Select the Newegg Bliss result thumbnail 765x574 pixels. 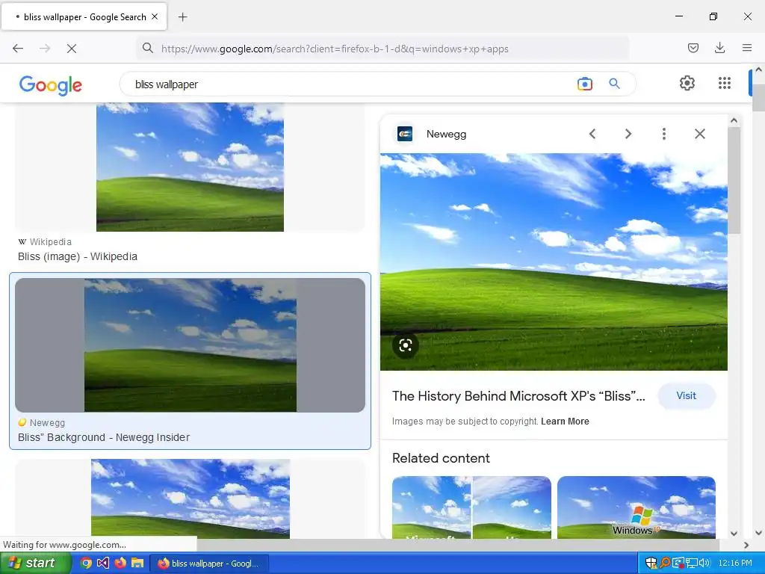(x=191, y=345)
